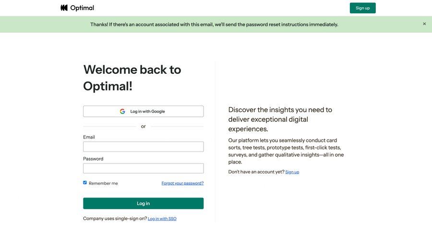432x232 pixels.
Task: Click the Optimal wordmark in the header
Action: point(82,8)
